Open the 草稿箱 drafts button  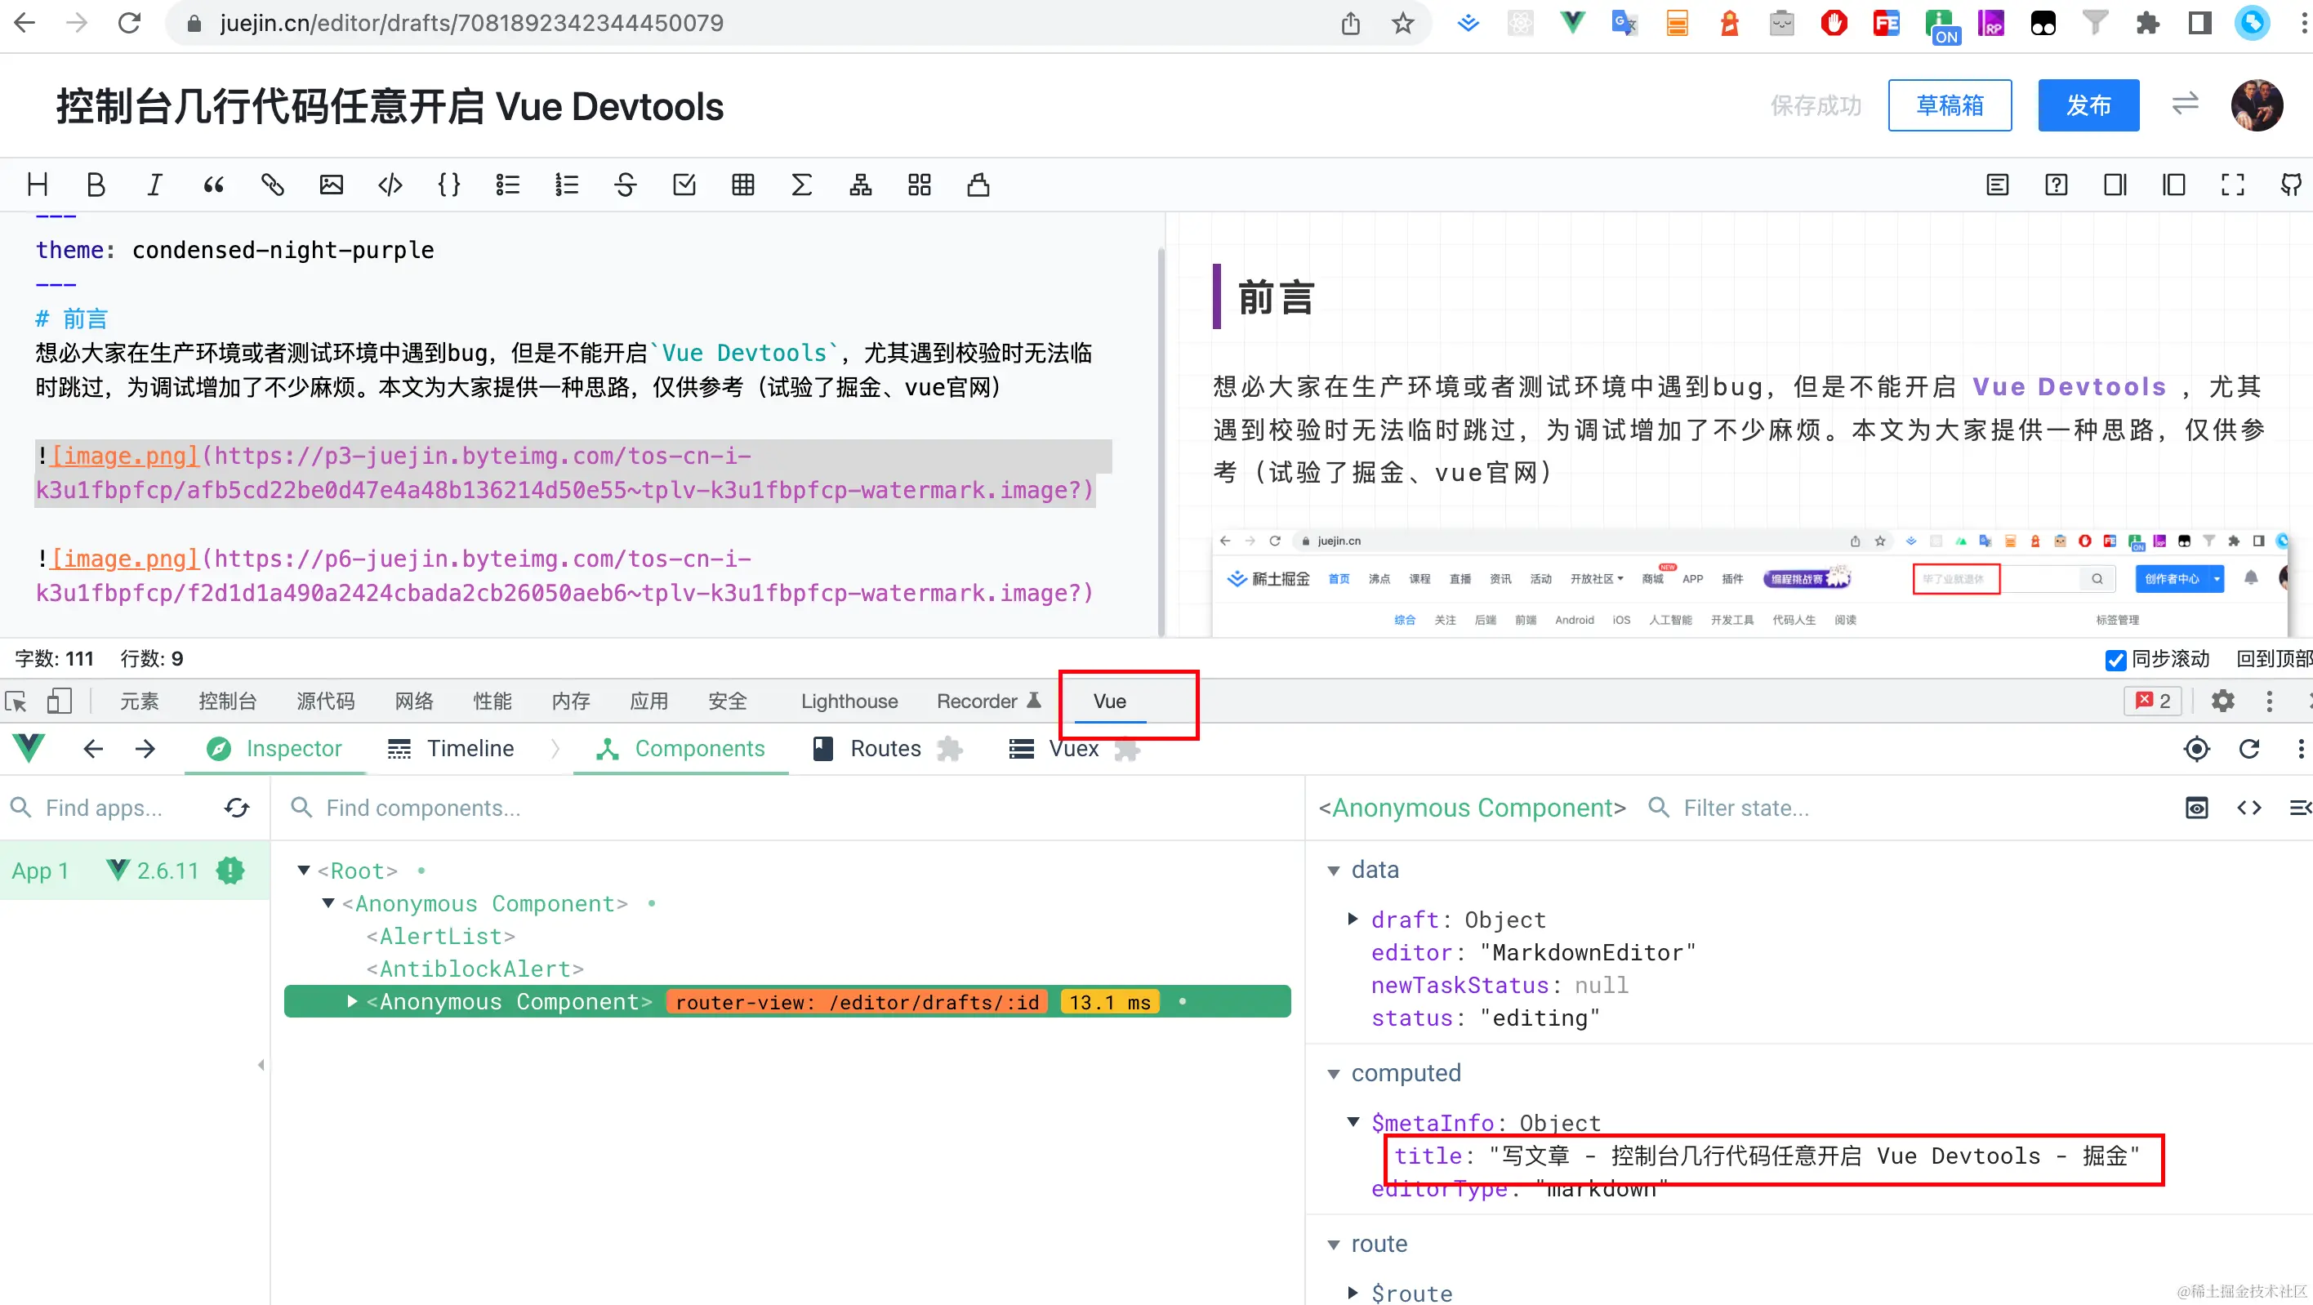pos(1950,105)
